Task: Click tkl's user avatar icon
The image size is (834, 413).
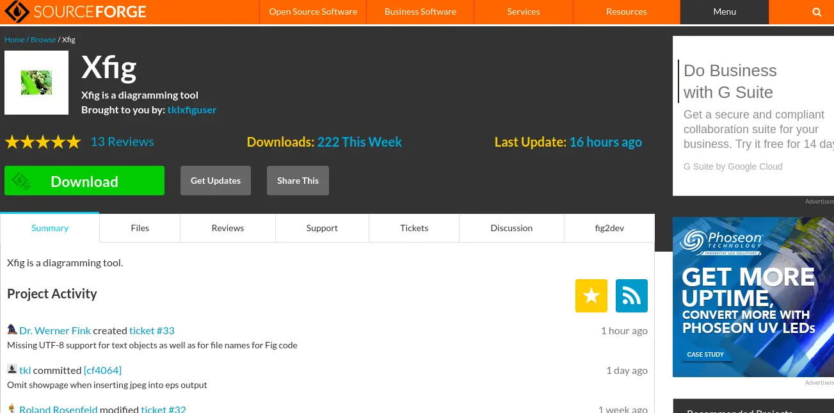Action: tap(12, 369)
